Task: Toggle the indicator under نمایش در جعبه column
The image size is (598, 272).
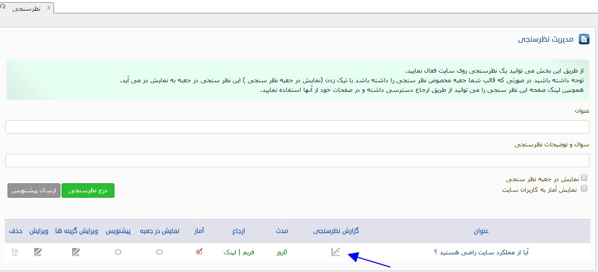Action: (159, 252)
